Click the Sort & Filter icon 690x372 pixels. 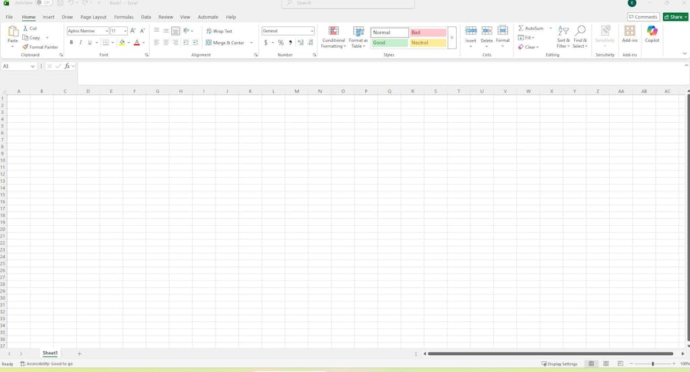(x=563, y=32)
